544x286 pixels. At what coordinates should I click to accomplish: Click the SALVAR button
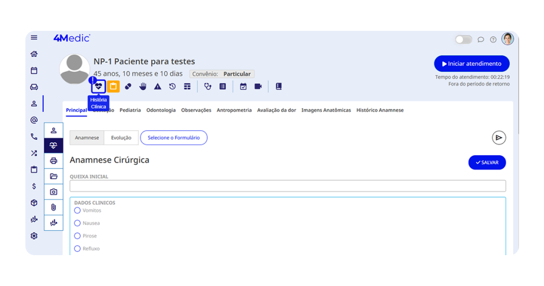click(x=487, y=163)
